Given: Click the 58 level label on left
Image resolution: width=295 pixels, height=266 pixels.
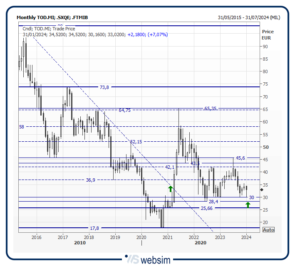Looking at the screenshot, I should [x=22, y=126].
